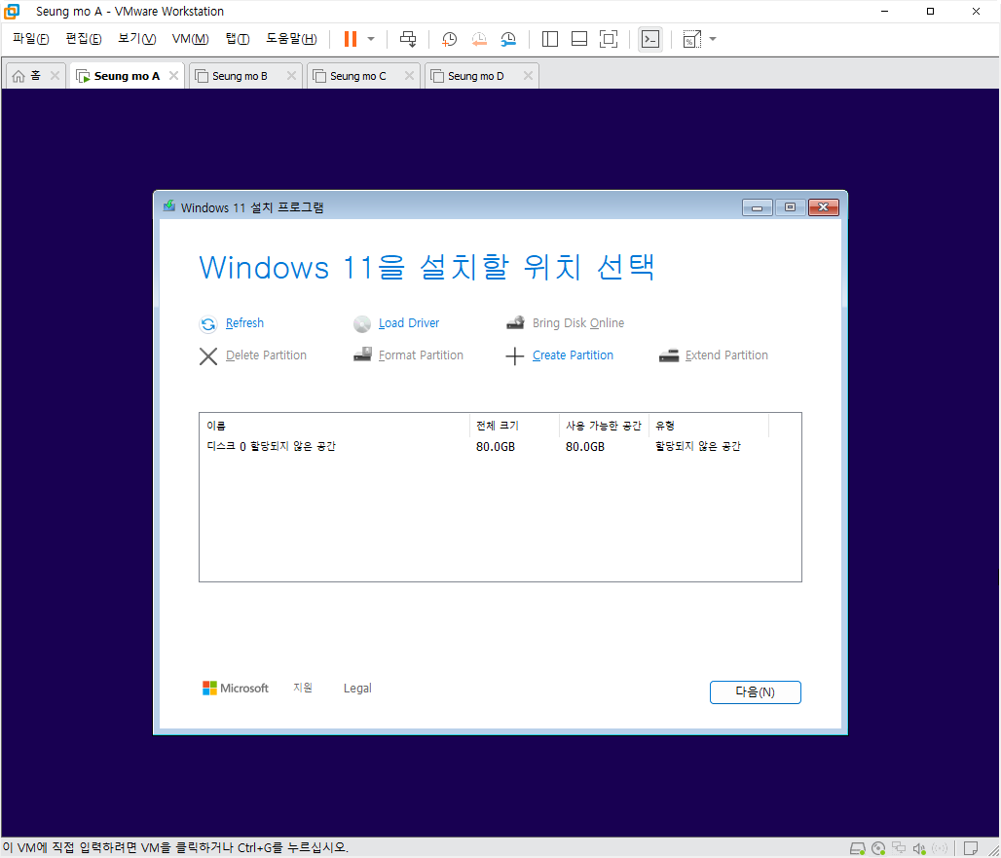The height and width of the screenshot is (858, 1001).
Task: Click the 할당되지 않은 공간 type cell
Action: 698,446
